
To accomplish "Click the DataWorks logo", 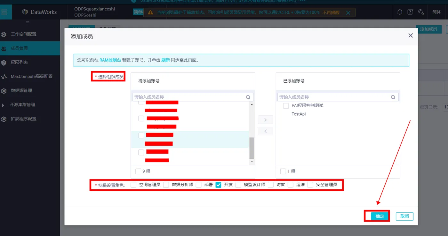I will (39, 12).
